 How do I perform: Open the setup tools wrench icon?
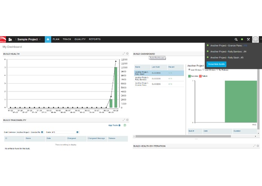click(x=248, y=40)
